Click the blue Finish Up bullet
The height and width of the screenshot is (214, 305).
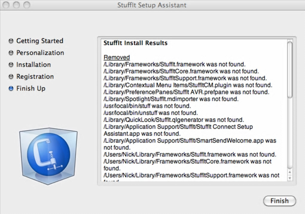11,89
